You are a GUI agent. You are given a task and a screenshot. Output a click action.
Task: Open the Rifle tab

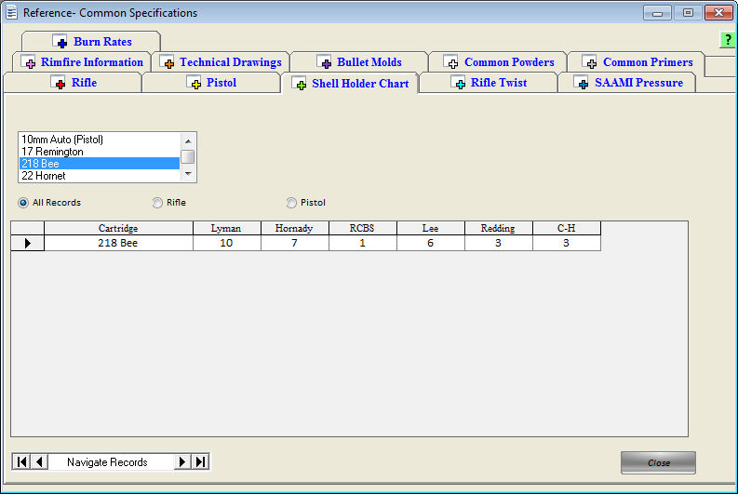point(73,83)
